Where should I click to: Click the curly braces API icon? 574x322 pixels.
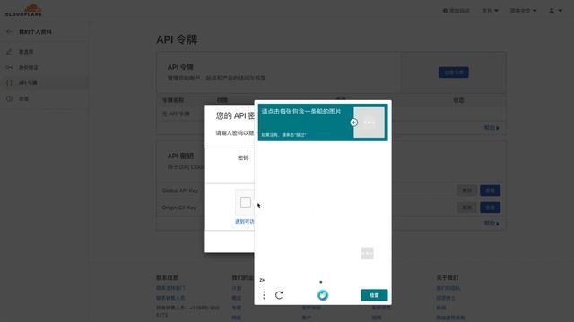[9, 83]
